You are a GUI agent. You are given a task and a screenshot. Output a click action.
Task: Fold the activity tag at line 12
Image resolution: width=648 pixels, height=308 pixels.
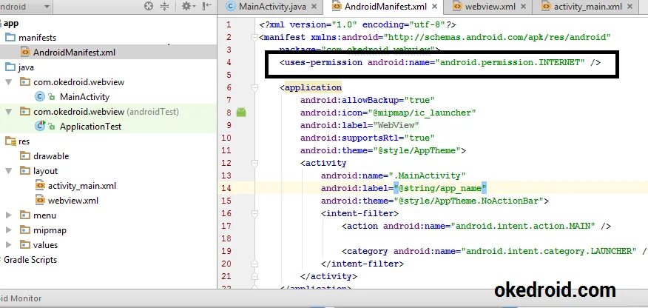(254, 163)
